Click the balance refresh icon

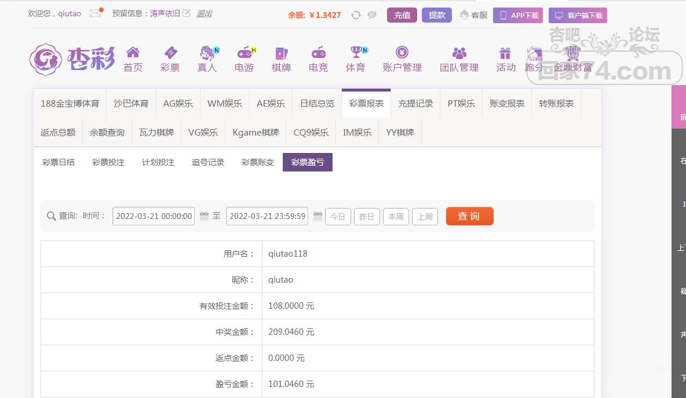click(x=356, y=15)
